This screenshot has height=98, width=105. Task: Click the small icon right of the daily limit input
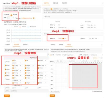pos(13,18)
